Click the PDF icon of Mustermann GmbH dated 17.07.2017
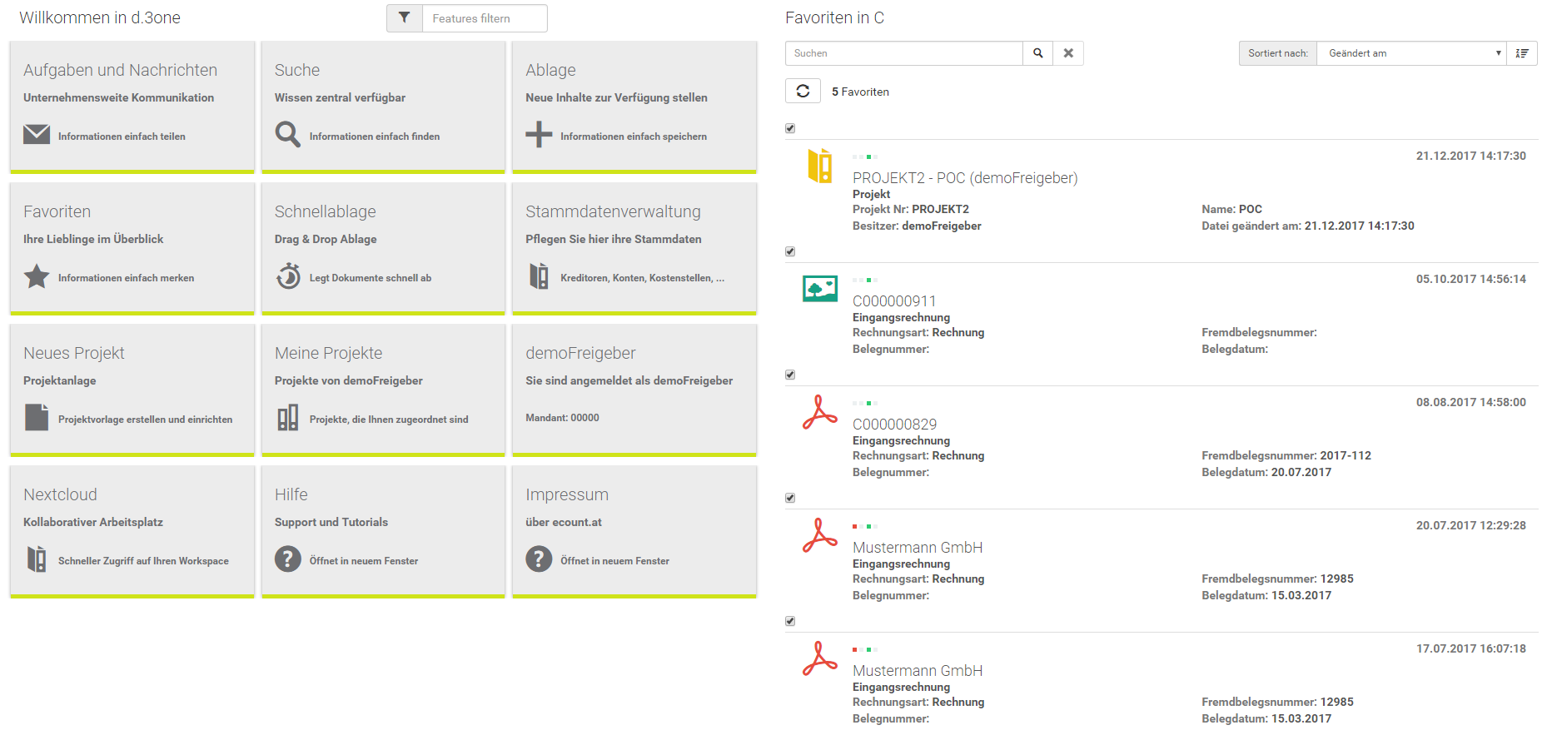The width and height of the screenshot is (1547, 740). tap(820, 658)
